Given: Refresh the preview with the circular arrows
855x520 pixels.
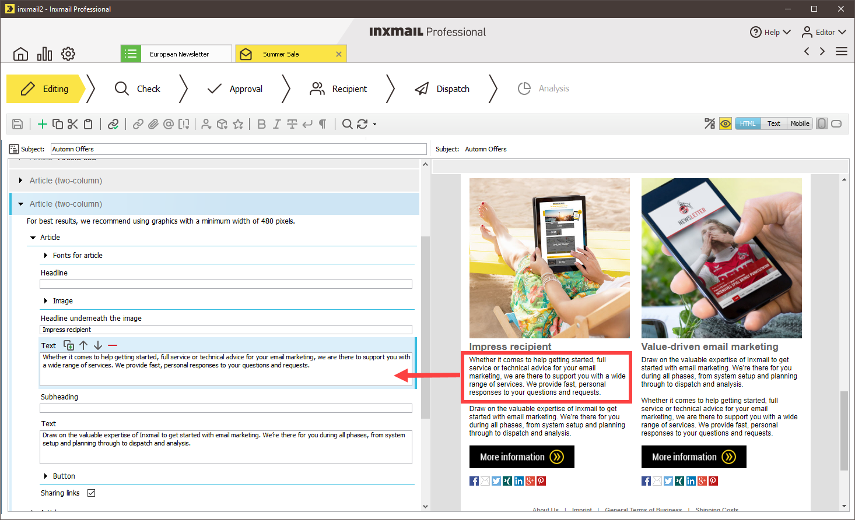Looking at the screenshot, I should pyautogui.click(x=362, y=124).
